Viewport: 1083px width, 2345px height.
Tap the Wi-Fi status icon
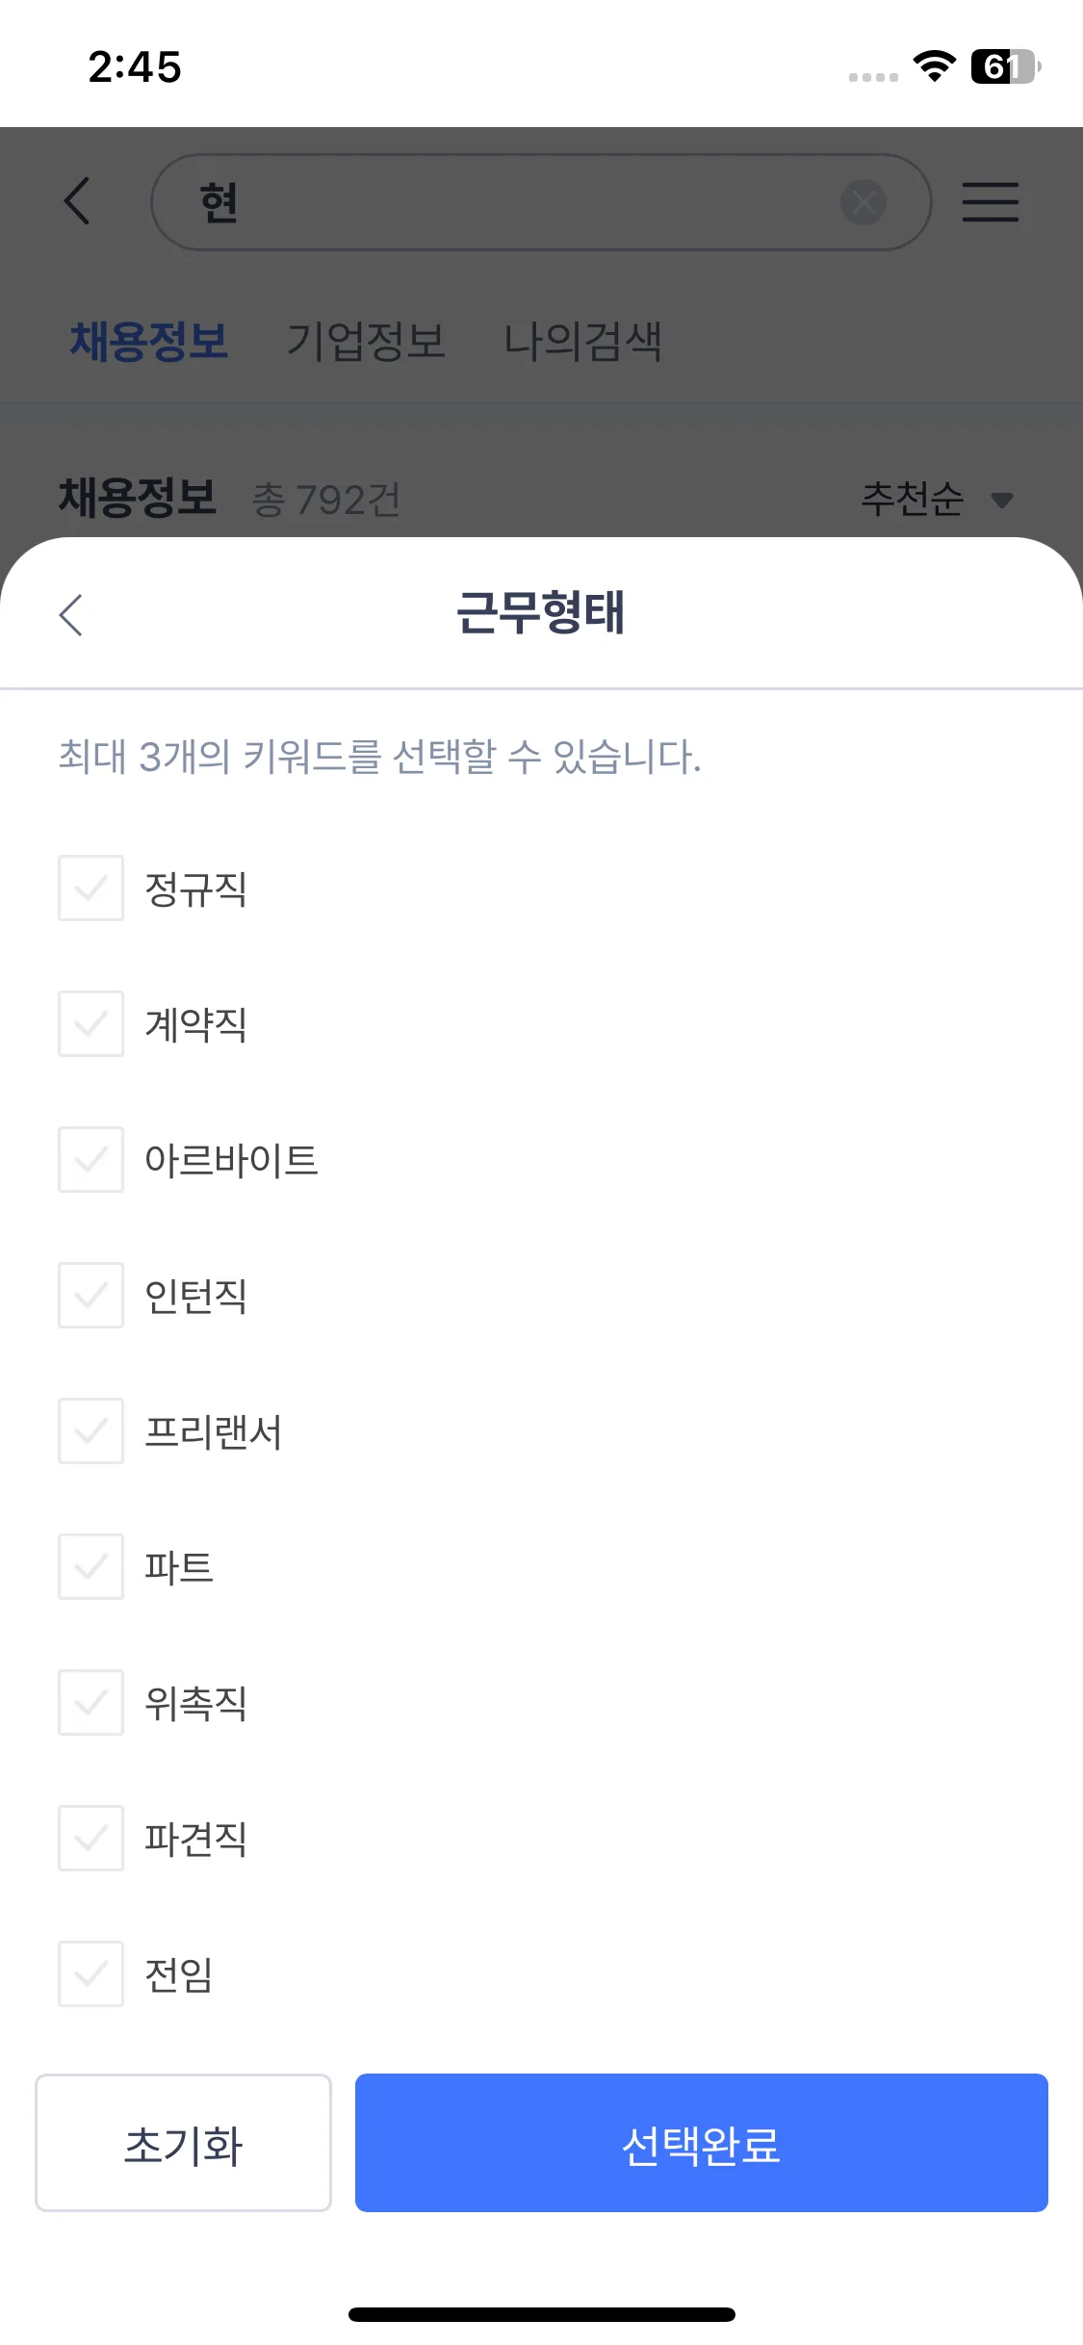tap(933, 65)
